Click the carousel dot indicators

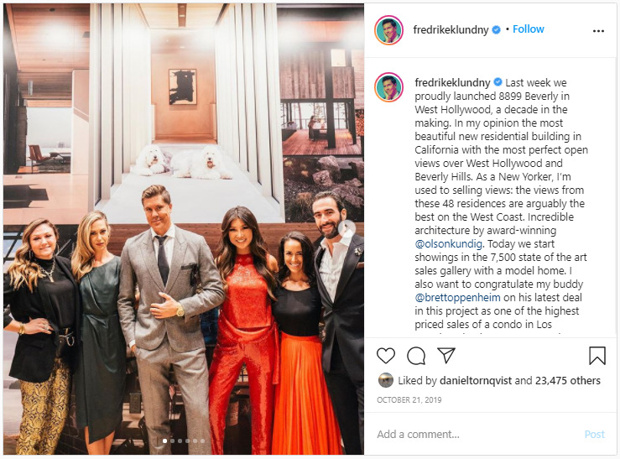tap(182, 441)
